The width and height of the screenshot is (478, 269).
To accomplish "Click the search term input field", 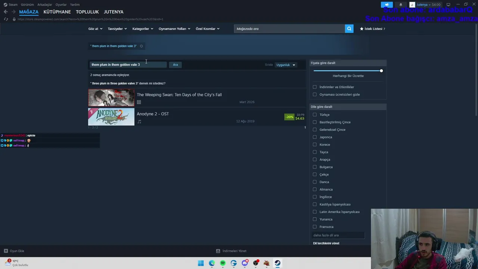I will 128,65.
